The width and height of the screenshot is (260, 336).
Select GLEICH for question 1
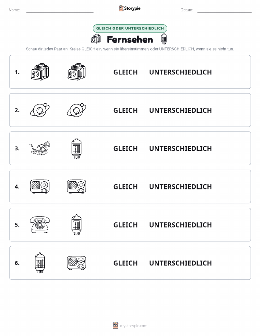(x=125, y=72)
